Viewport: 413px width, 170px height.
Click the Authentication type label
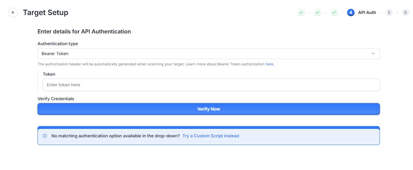pyautogui.click(x=58, y=44)
